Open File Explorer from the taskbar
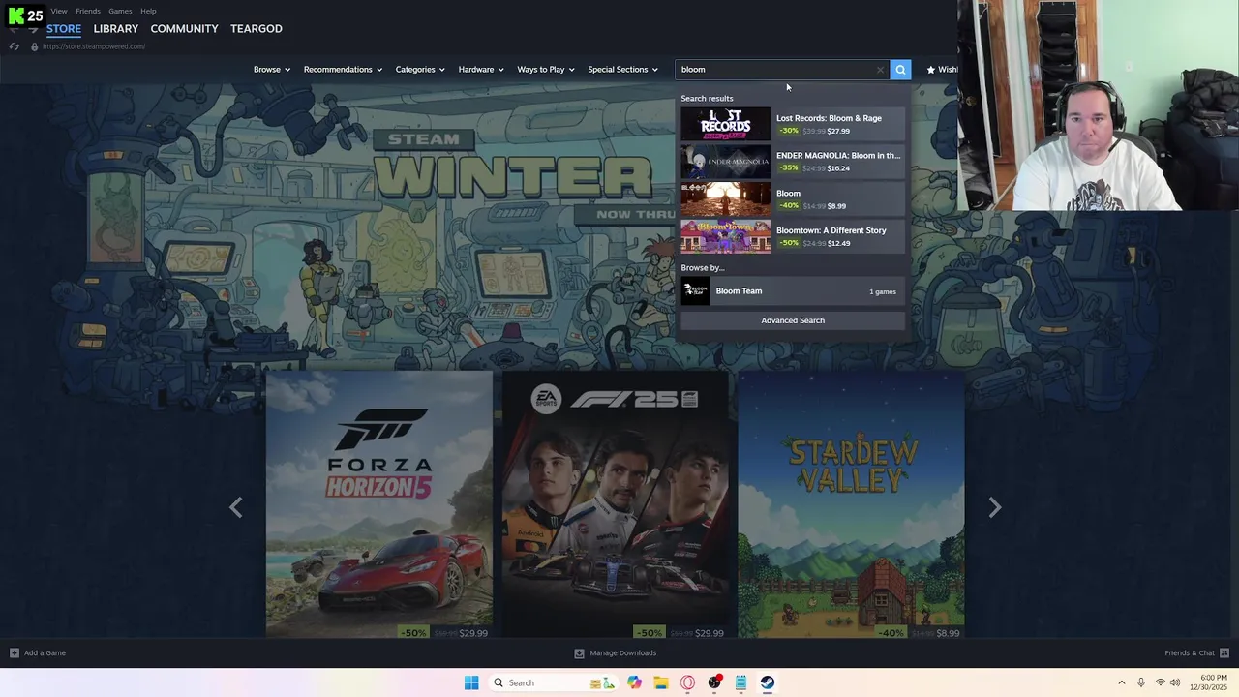Screen dimensions: 1239x697 (661, 682)
